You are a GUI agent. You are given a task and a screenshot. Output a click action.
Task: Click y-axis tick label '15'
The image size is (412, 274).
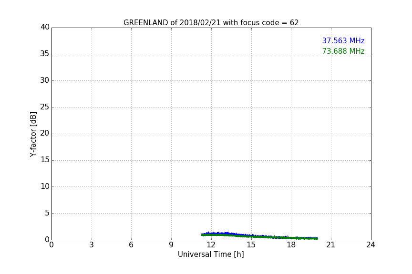pyautogui.click(x=45, y=160)
